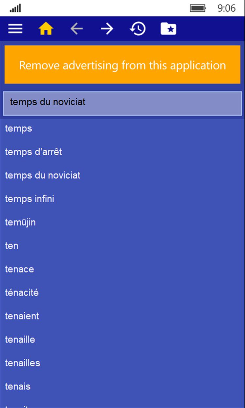Screen dimensions: 245x408
Task: Select the entry 'tenailles'
Action: (23, 363)
